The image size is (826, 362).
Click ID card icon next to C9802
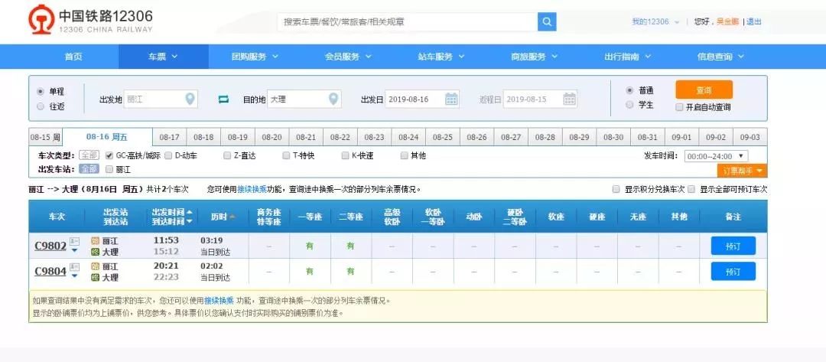click(x=74, y=240)
